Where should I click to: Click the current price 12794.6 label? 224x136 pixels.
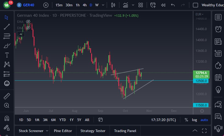click(201, 75)
